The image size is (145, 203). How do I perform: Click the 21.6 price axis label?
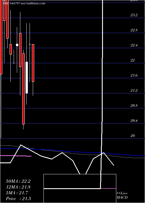click(134, 75)
